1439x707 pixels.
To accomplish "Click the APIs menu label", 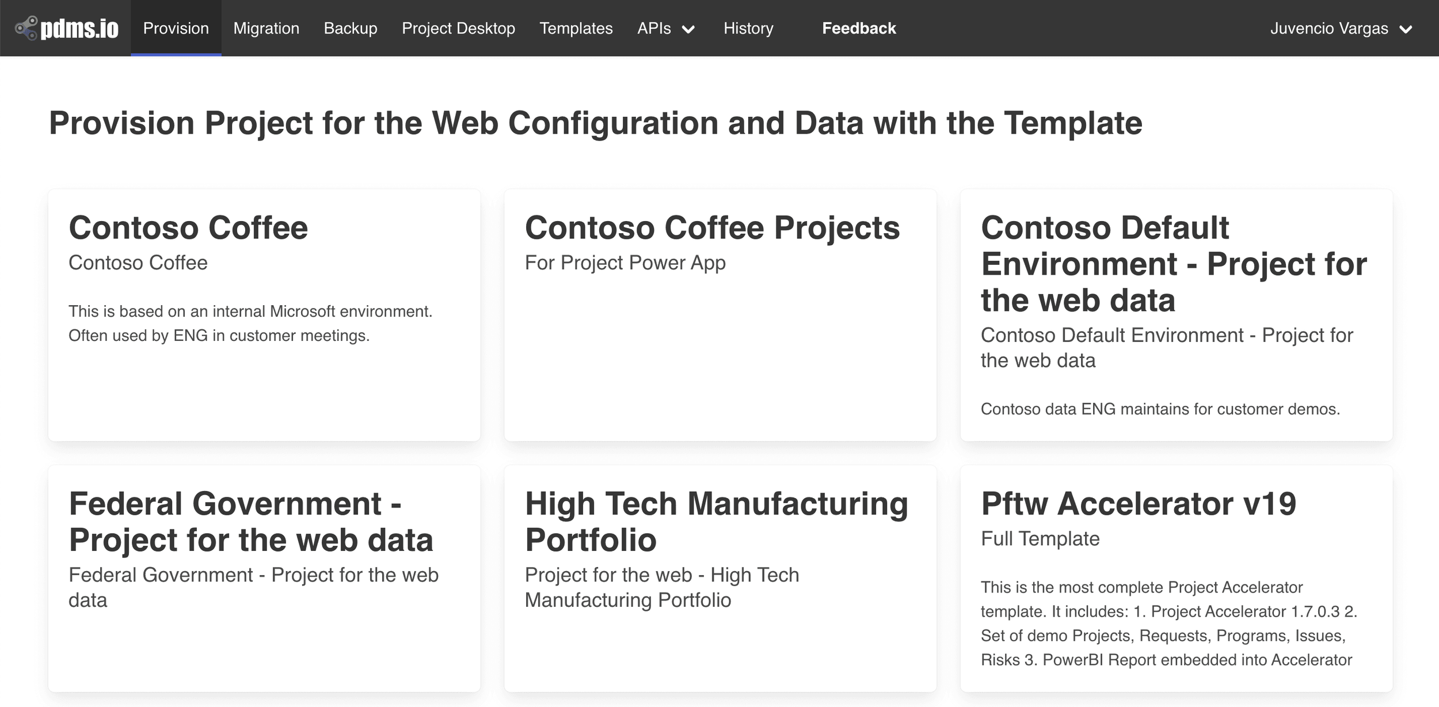I will (x=654, y=28).
